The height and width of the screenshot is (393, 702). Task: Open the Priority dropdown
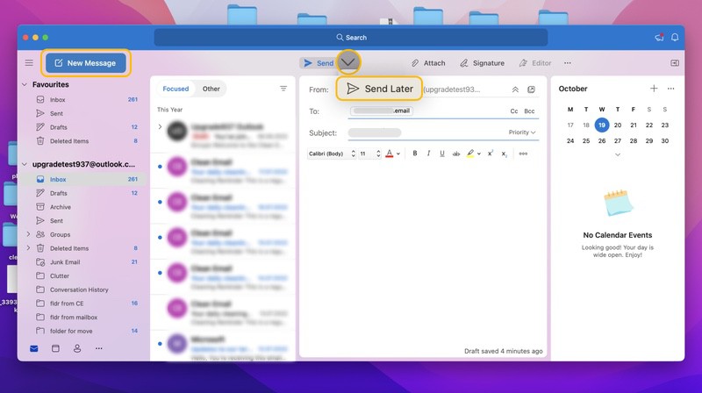click(x=522, y=132)
